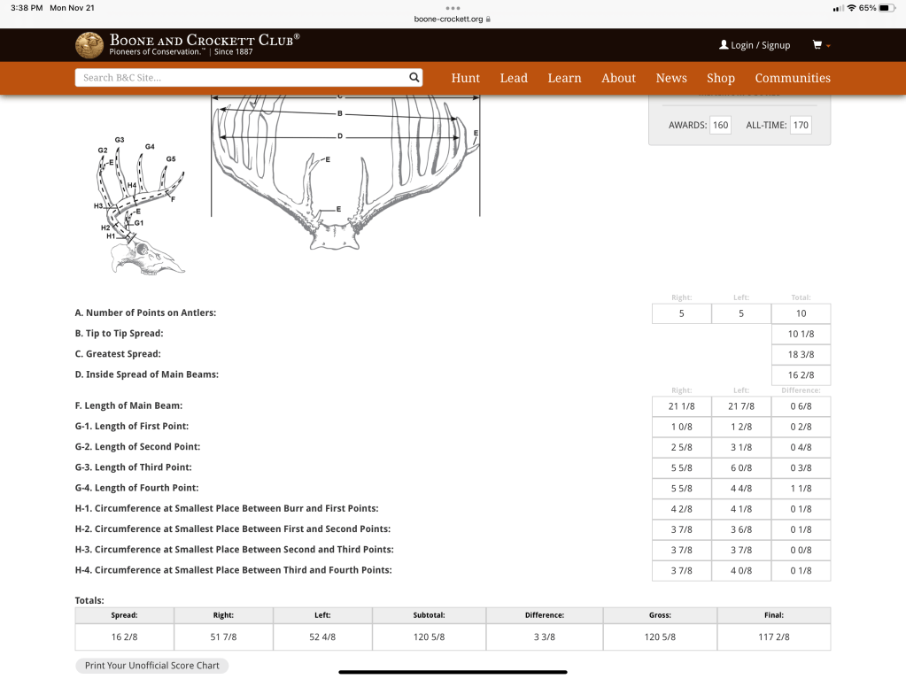Open the Lead menu

514,78
